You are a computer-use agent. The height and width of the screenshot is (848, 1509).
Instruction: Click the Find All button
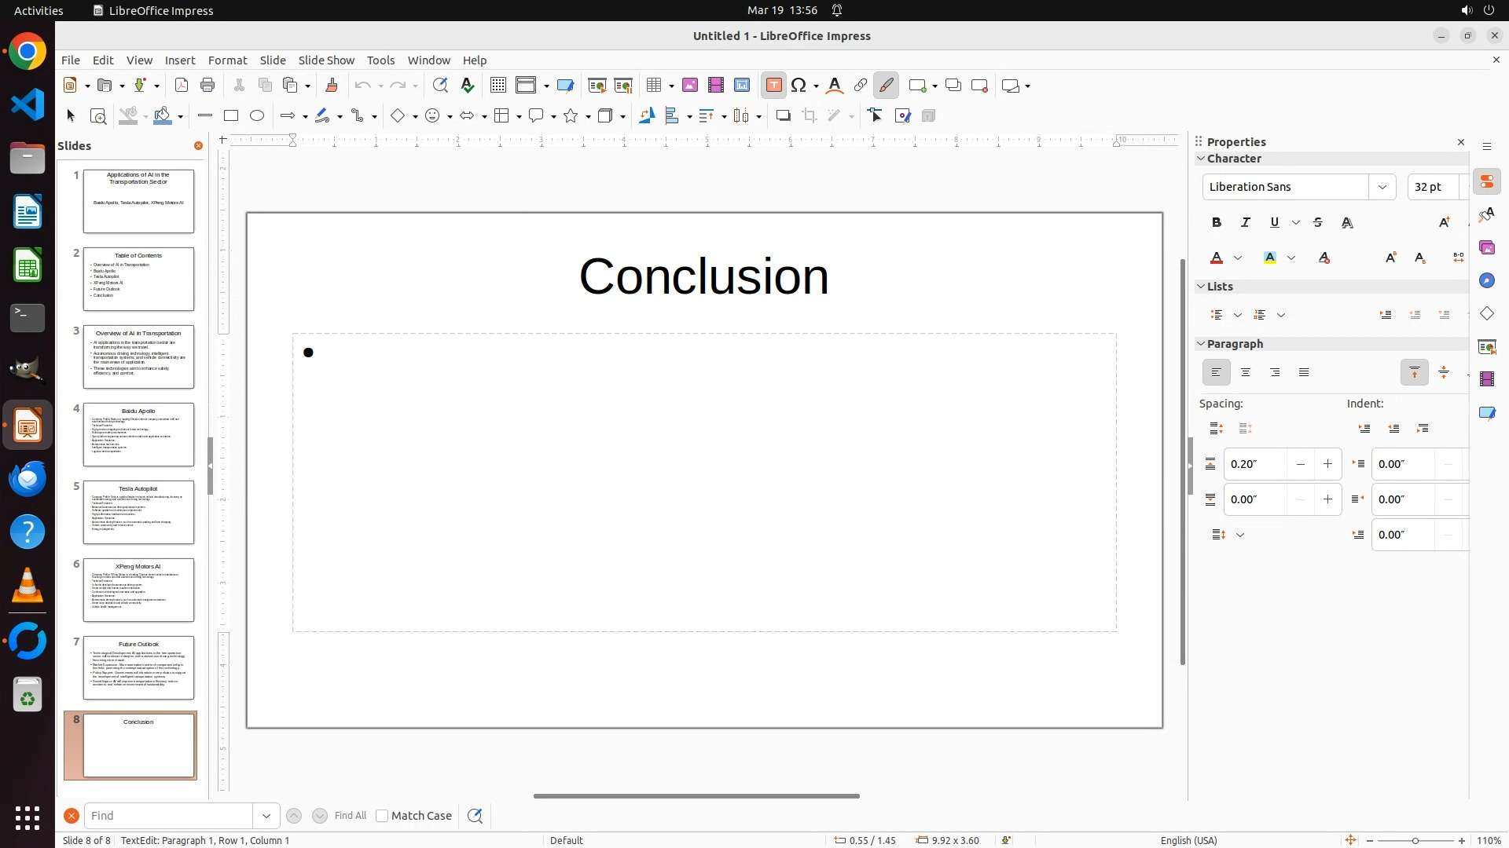351,816
